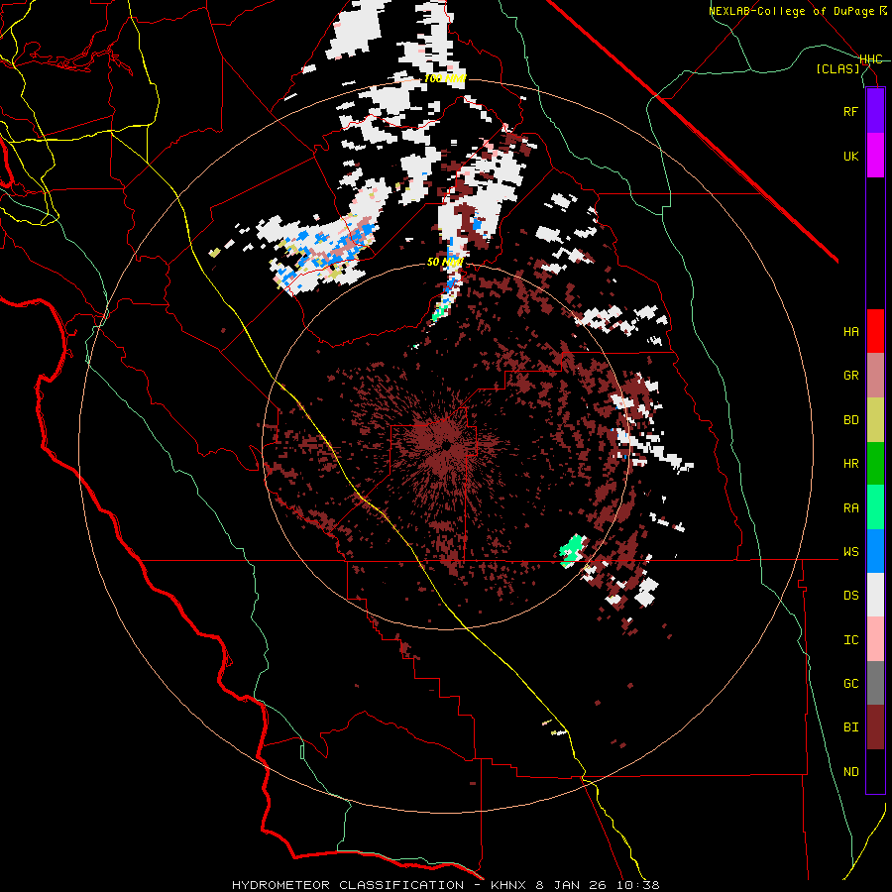This screenshot has width=892, height=892.
Task: Click the [CLAS] units label
Action: (837, 69)
